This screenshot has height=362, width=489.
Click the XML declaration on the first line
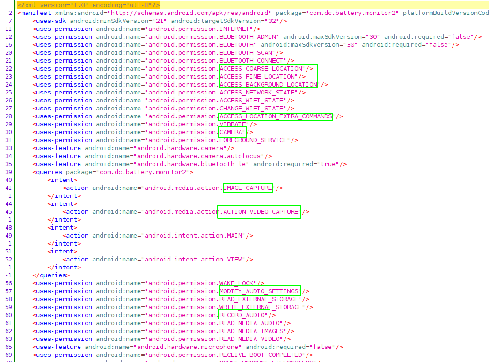(88, 5)
